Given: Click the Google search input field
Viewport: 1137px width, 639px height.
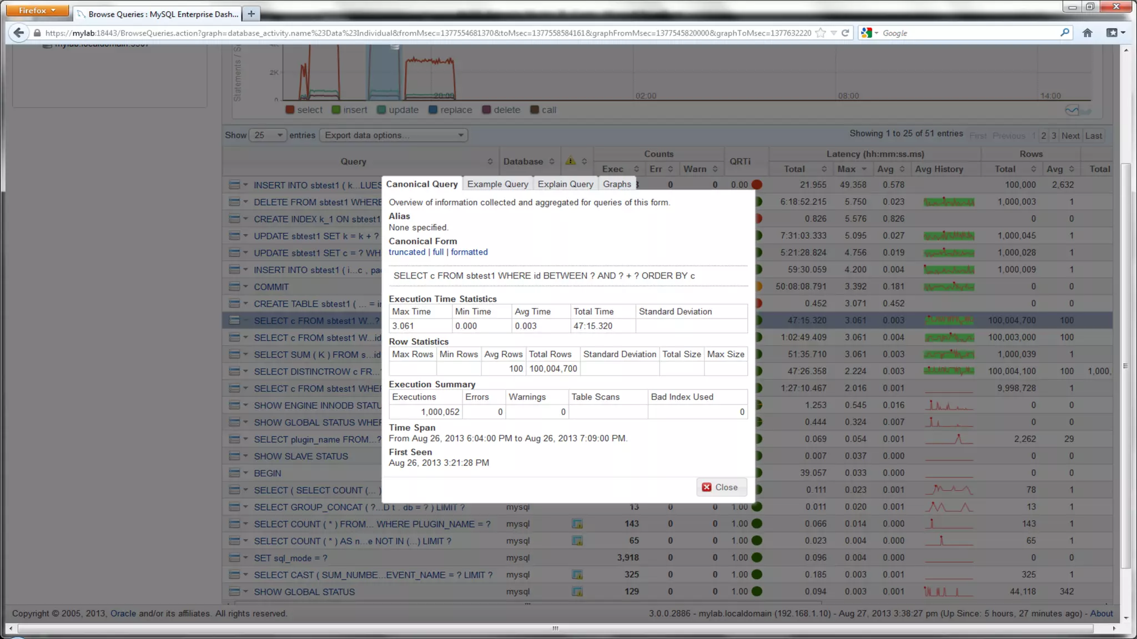Looking at the screenshot, I should tap(969, 33).
